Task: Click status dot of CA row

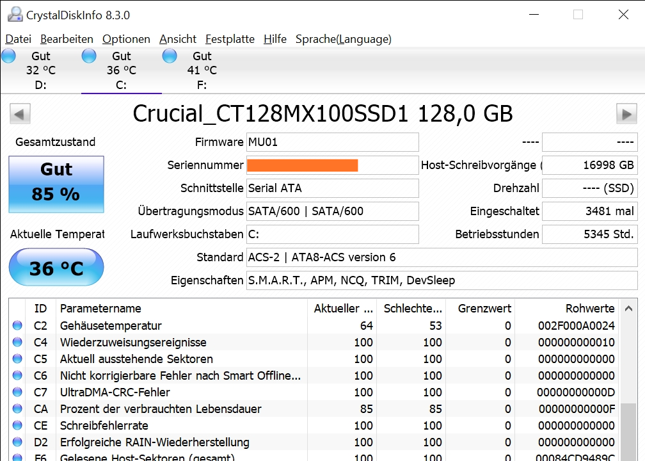Action: point(17,408)
